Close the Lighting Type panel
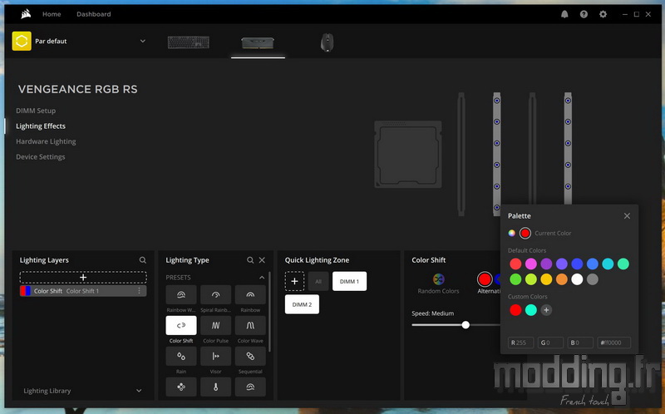This screenshot has width=665, height=414. click(x=262, y=260)
